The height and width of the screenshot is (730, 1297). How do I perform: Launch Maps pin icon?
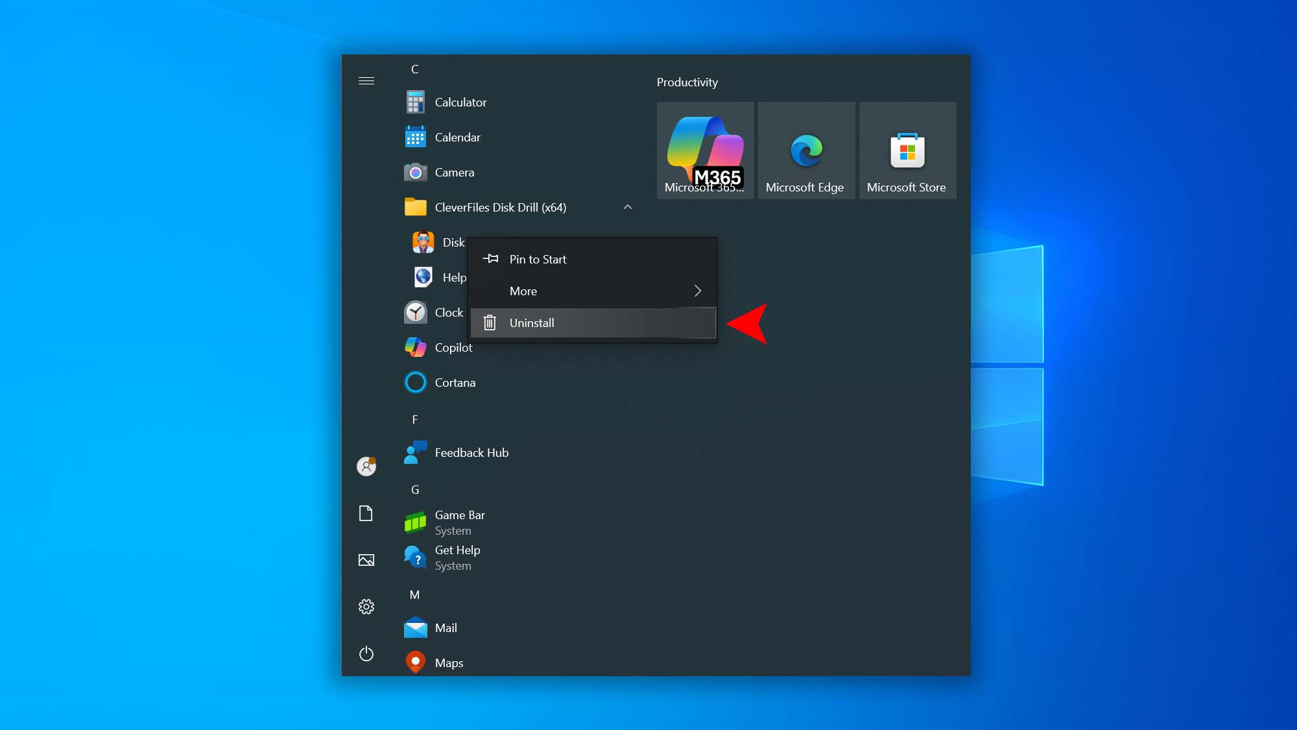415,663
